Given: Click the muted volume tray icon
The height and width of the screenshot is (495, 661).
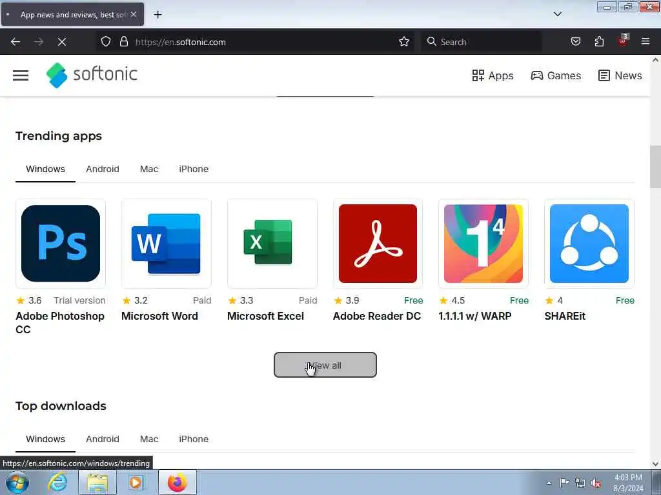Looking at the screenshot, I should pos(596,483).
